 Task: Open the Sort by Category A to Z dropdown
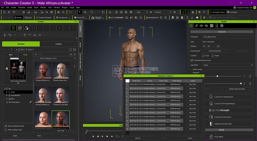[x=57, y=58]
